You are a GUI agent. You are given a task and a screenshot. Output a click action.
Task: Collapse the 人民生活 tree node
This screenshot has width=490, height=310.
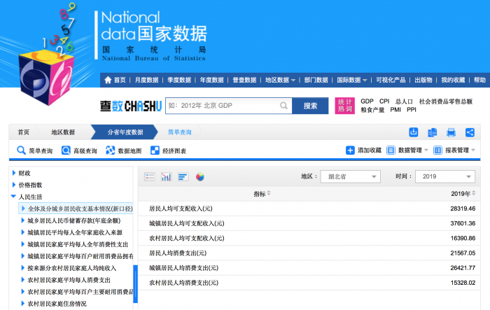pyautogui.click(x=14, y=197)
